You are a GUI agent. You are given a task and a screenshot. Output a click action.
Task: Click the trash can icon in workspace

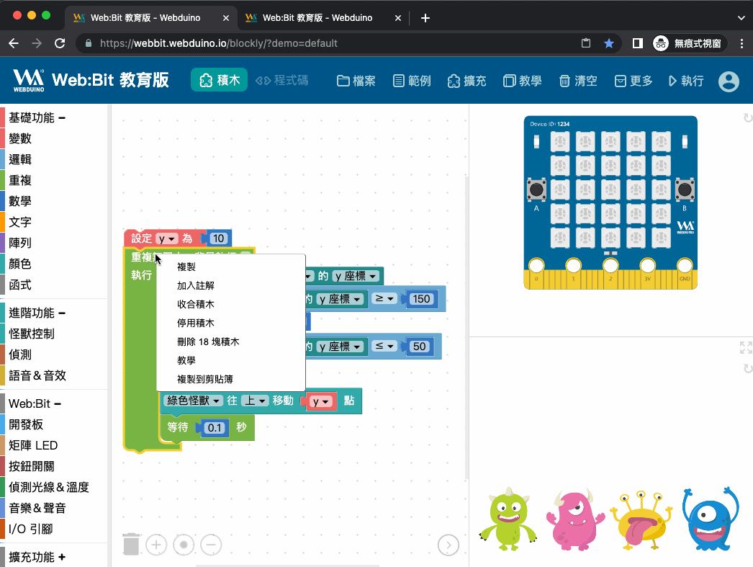pyautogui.click(x=131, y=544)
